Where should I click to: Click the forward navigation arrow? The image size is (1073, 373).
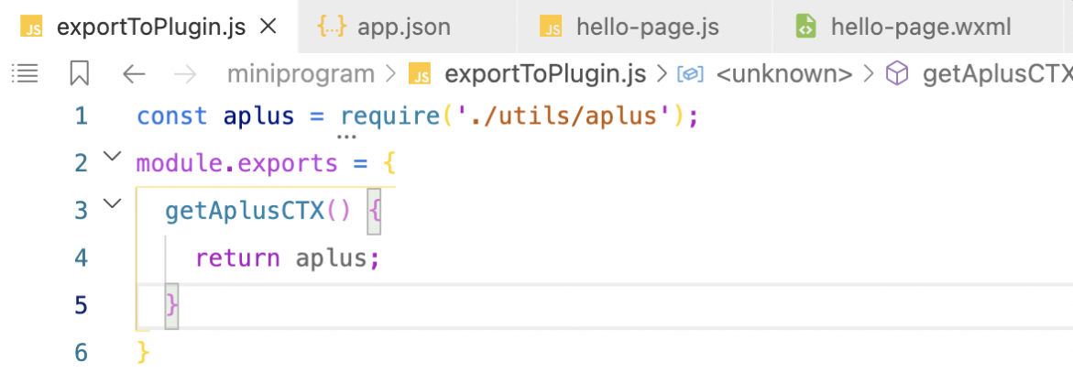pos(184,73)
